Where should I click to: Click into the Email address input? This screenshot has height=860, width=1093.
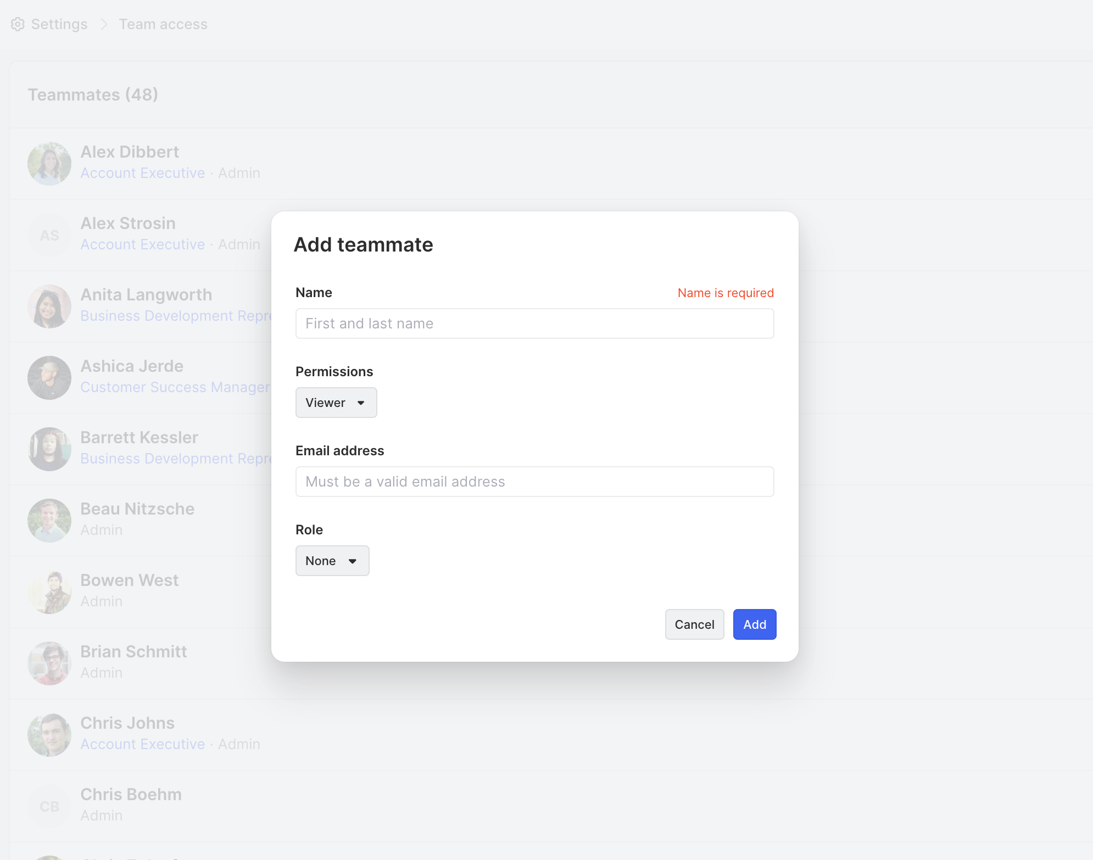pos(534,482)
